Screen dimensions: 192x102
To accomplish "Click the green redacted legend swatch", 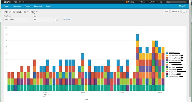I will click(x=167, y=63).
